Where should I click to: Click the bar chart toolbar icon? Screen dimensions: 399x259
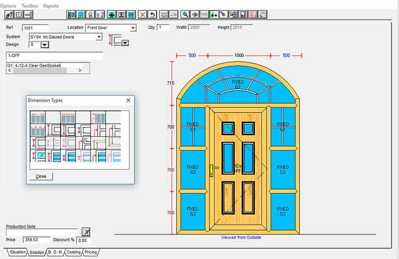point(243,14)
